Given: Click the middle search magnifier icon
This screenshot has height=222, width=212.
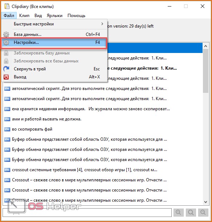Looking at the screenshot, I should tap(191, 212).
